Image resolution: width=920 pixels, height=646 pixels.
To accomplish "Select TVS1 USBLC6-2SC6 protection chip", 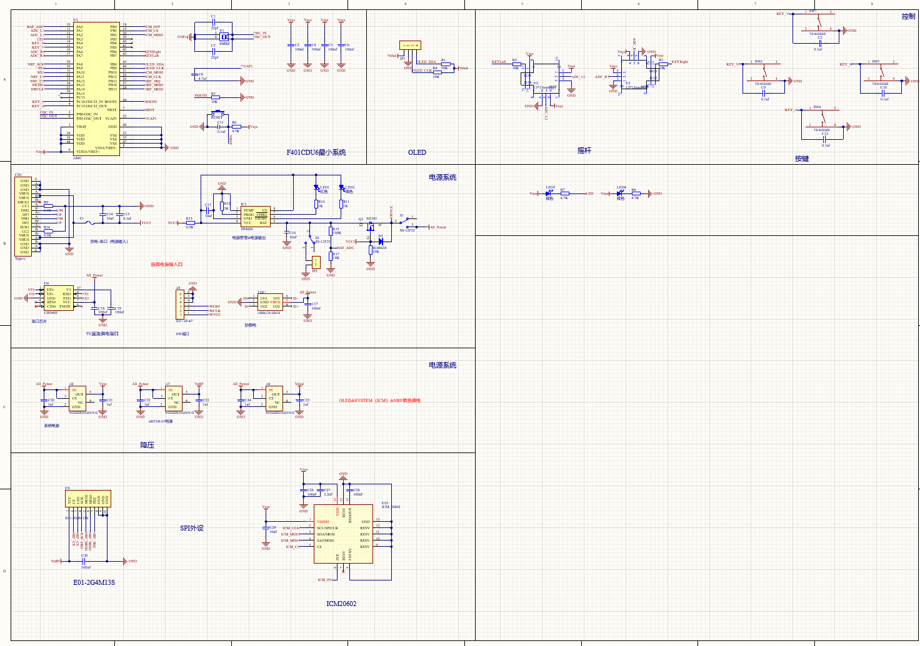I will coord(270,303).
